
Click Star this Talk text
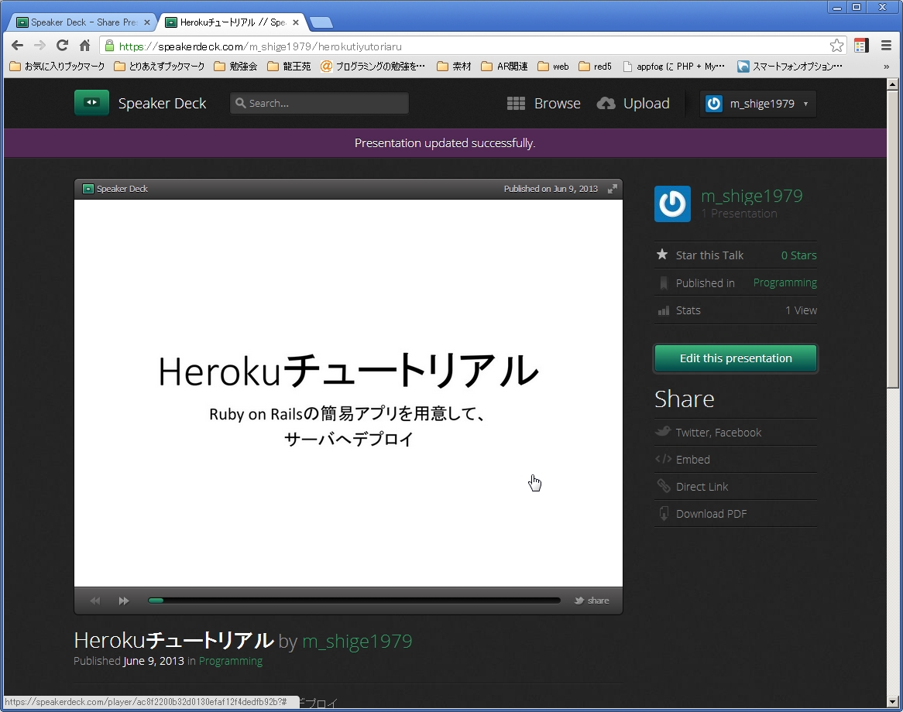coord(709,255)
